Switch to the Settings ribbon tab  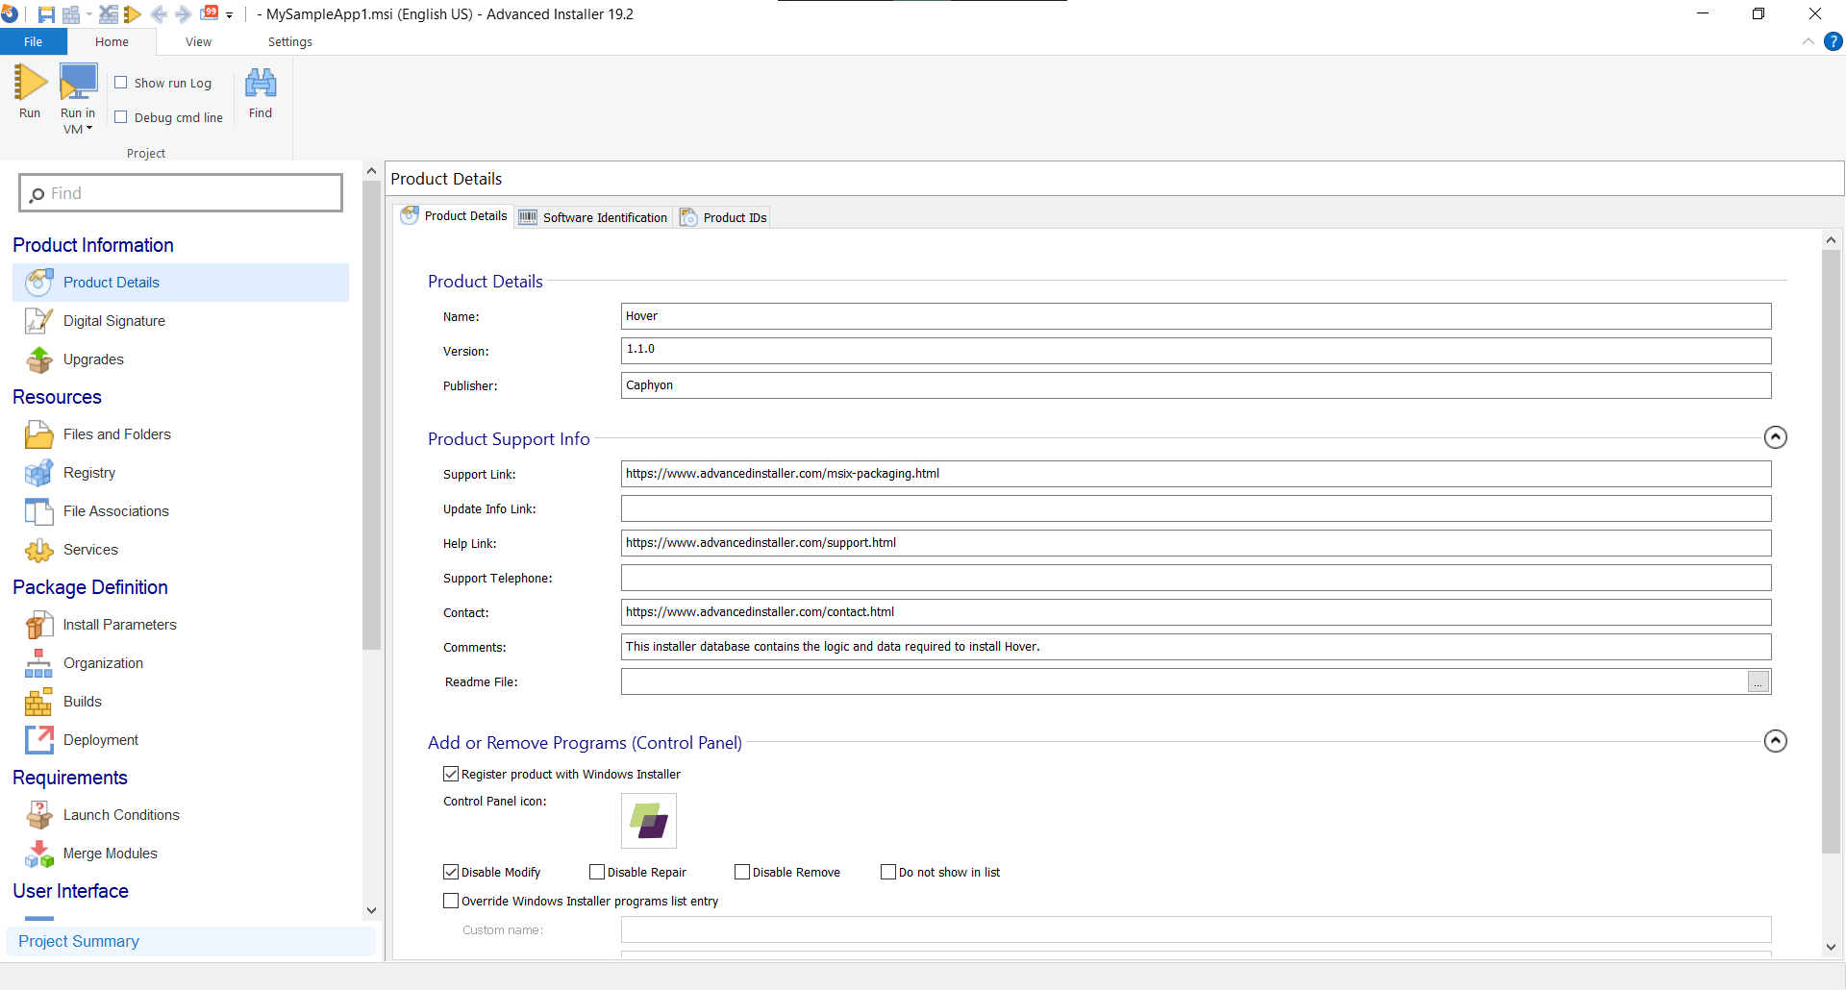point(290,42)
